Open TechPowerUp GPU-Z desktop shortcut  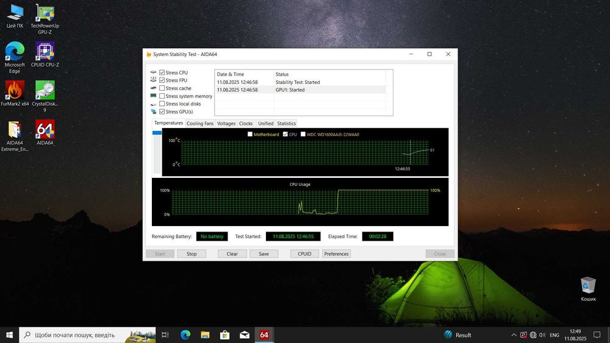coord(45,19)
